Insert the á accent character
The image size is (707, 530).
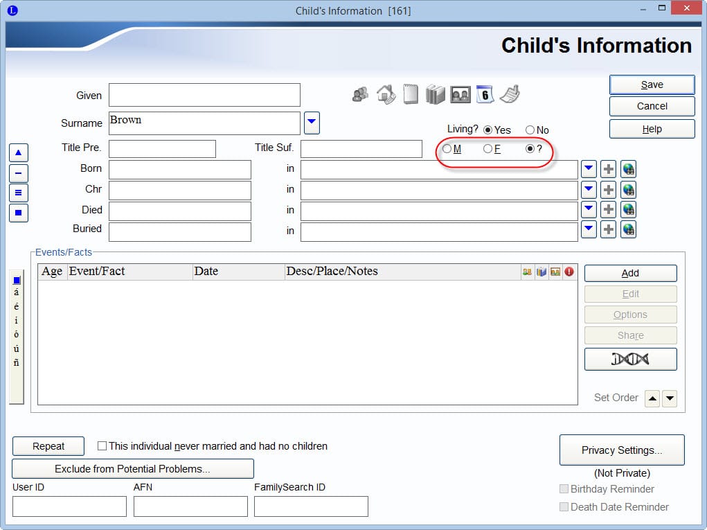point(16,292)
